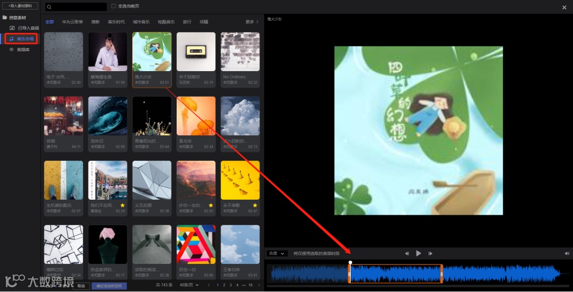
Task: Go to previous page arrow
Action: click(x=209, y=285)
